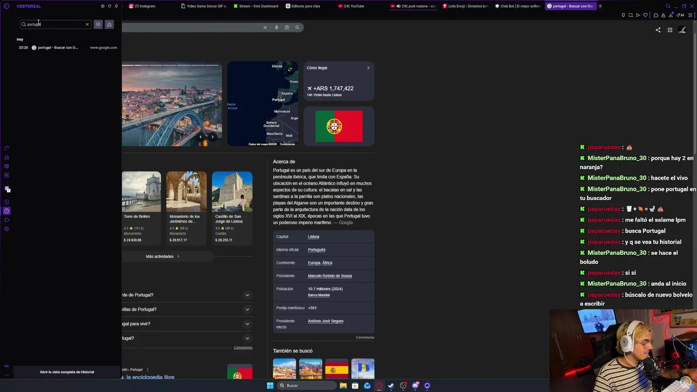Open the Porto bridge photo
This screenshot has height=392, width=697.
pos(172,105)
